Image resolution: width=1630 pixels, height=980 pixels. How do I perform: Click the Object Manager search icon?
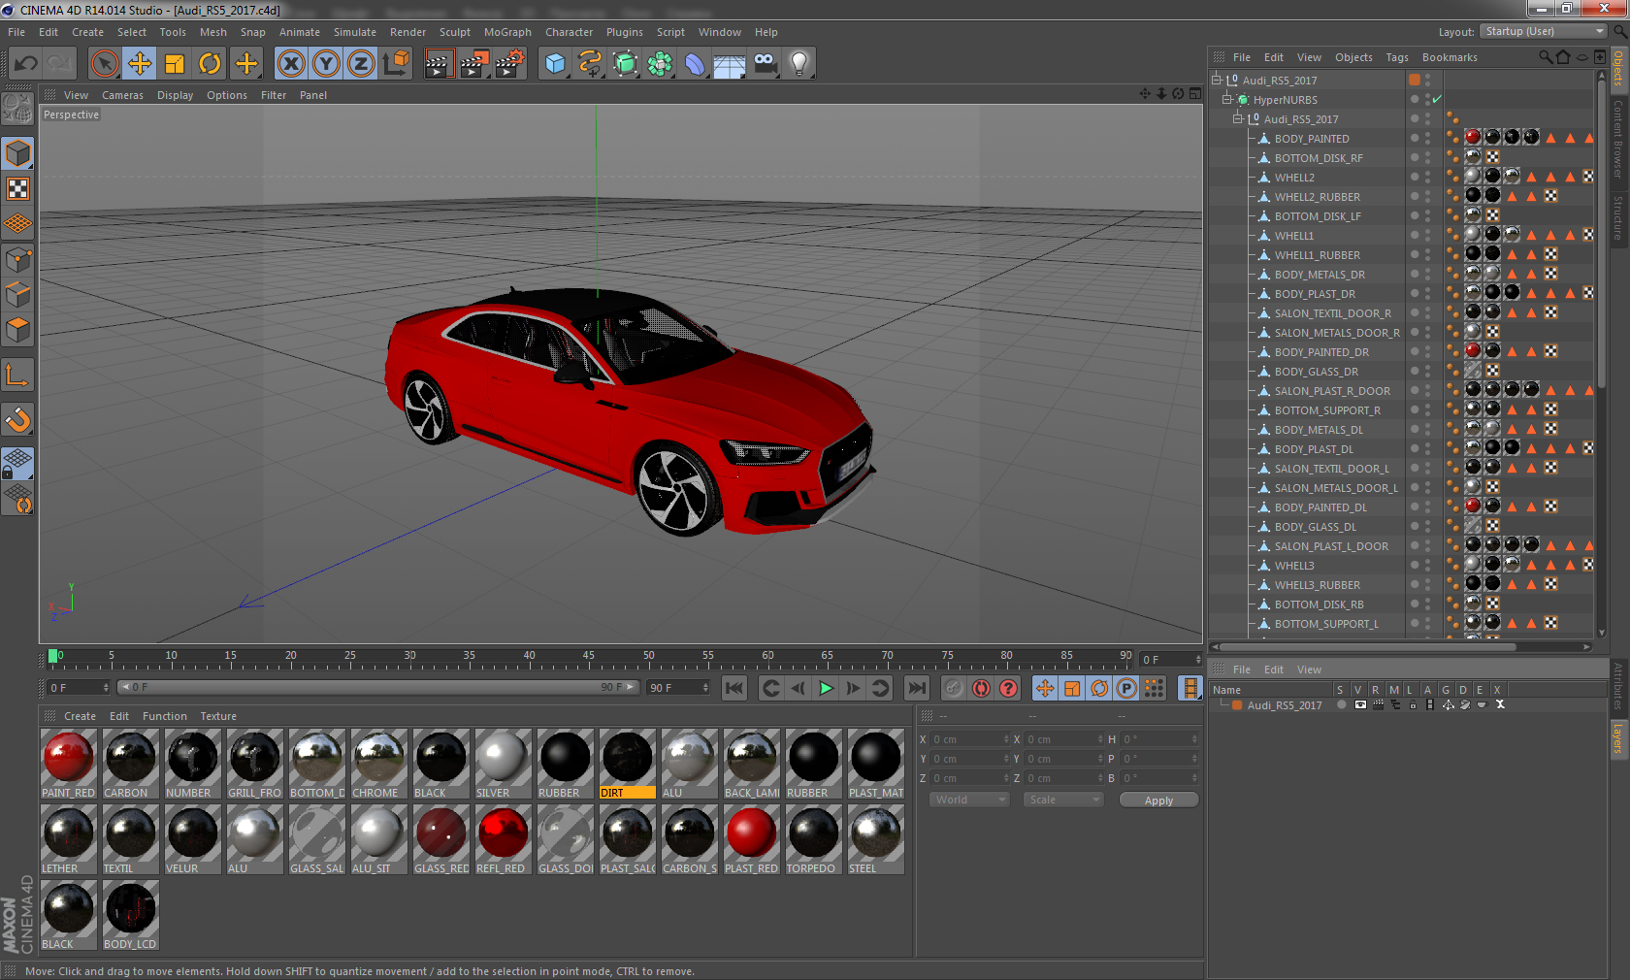click(x=1546, y=57)
